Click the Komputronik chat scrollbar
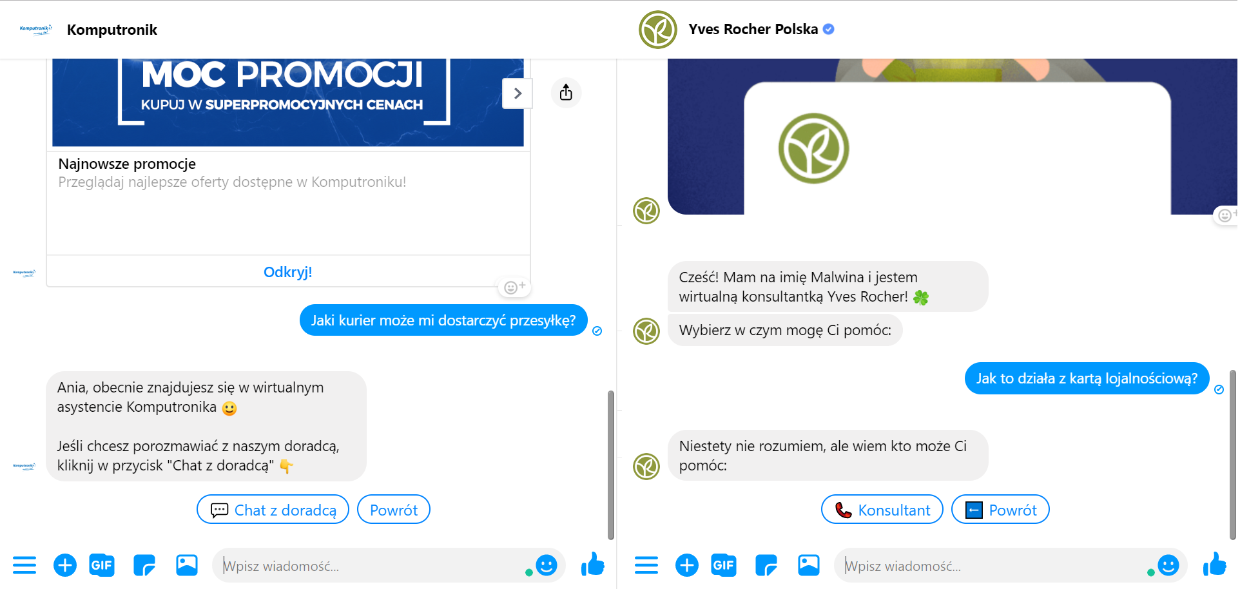This screenshot has width=1240, height=589. coord(610,465)
